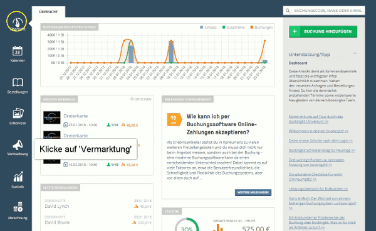This screenshot has height=231, width=376.
Task: Open link 'bookingkit Schnelleinstieg für Neulinge'
Action: point(322,150)
